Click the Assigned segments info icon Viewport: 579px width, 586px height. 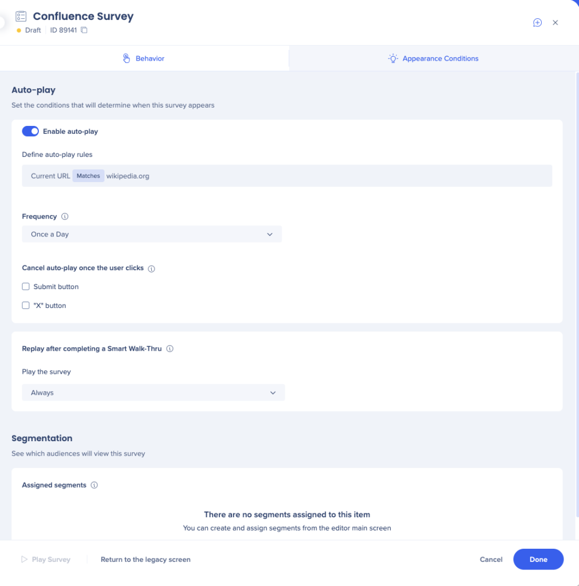[x=95, y=485]
